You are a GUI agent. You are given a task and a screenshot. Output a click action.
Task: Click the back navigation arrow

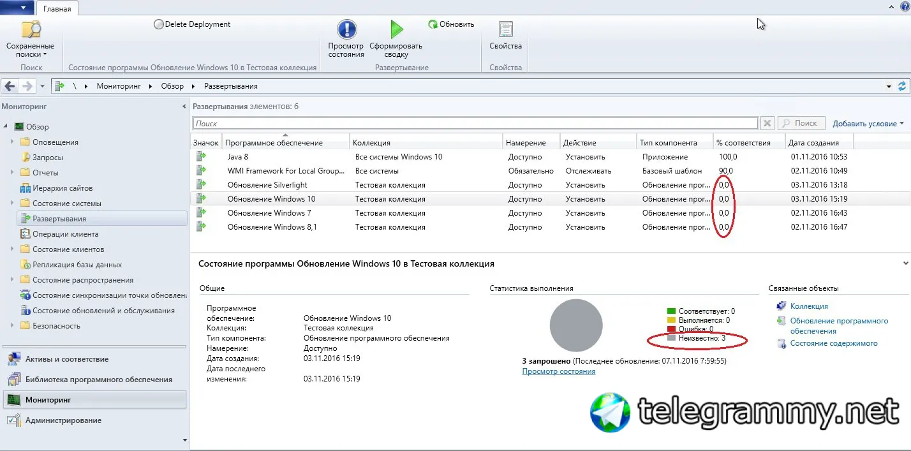pos(10,86)
